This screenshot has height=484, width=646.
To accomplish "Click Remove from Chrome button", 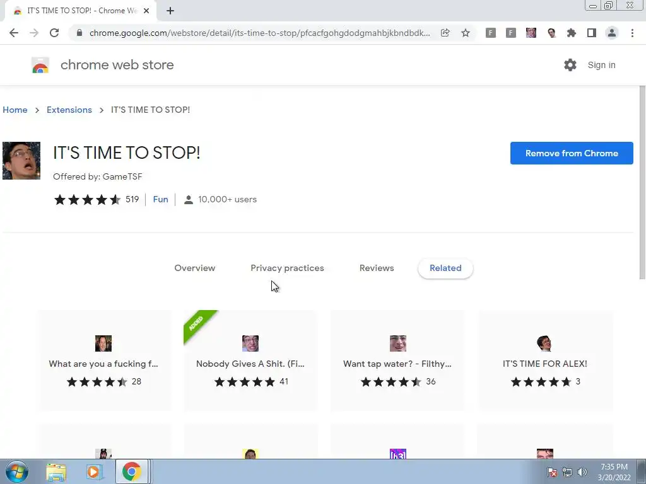I will pyautogui.click(x=572, y=153).
